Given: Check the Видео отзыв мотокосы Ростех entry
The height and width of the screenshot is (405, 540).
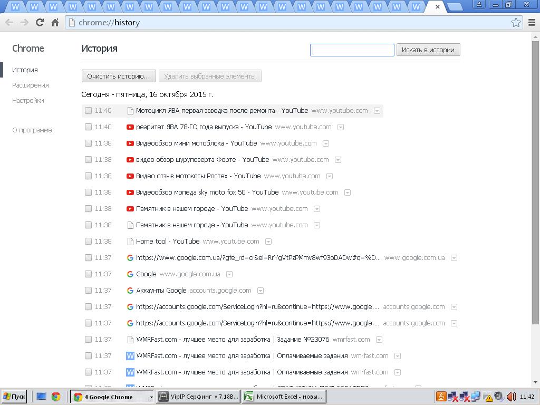Looking at the screenshot, I should coord(88,176).
